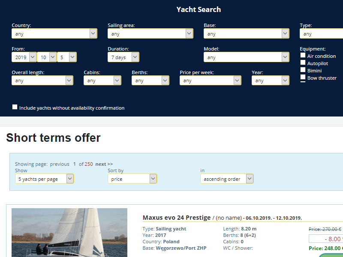Go to the next results page
Screen dimensions: 343x257
(104, 164)
